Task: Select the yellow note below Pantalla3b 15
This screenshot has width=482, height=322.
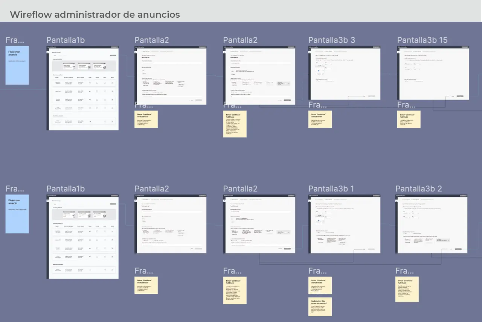Action: point(409,119)
